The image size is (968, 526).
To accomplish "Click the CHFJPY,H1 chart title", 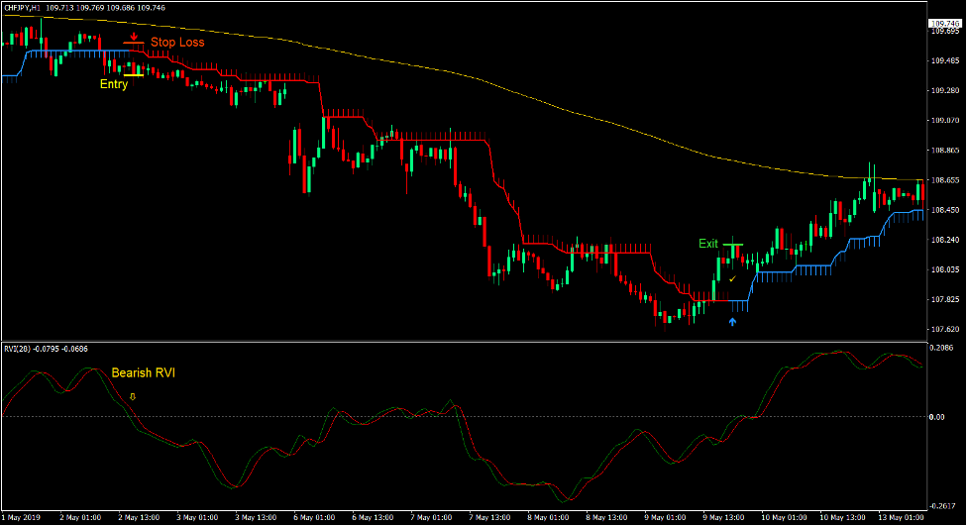I will [x=32, y=7].
